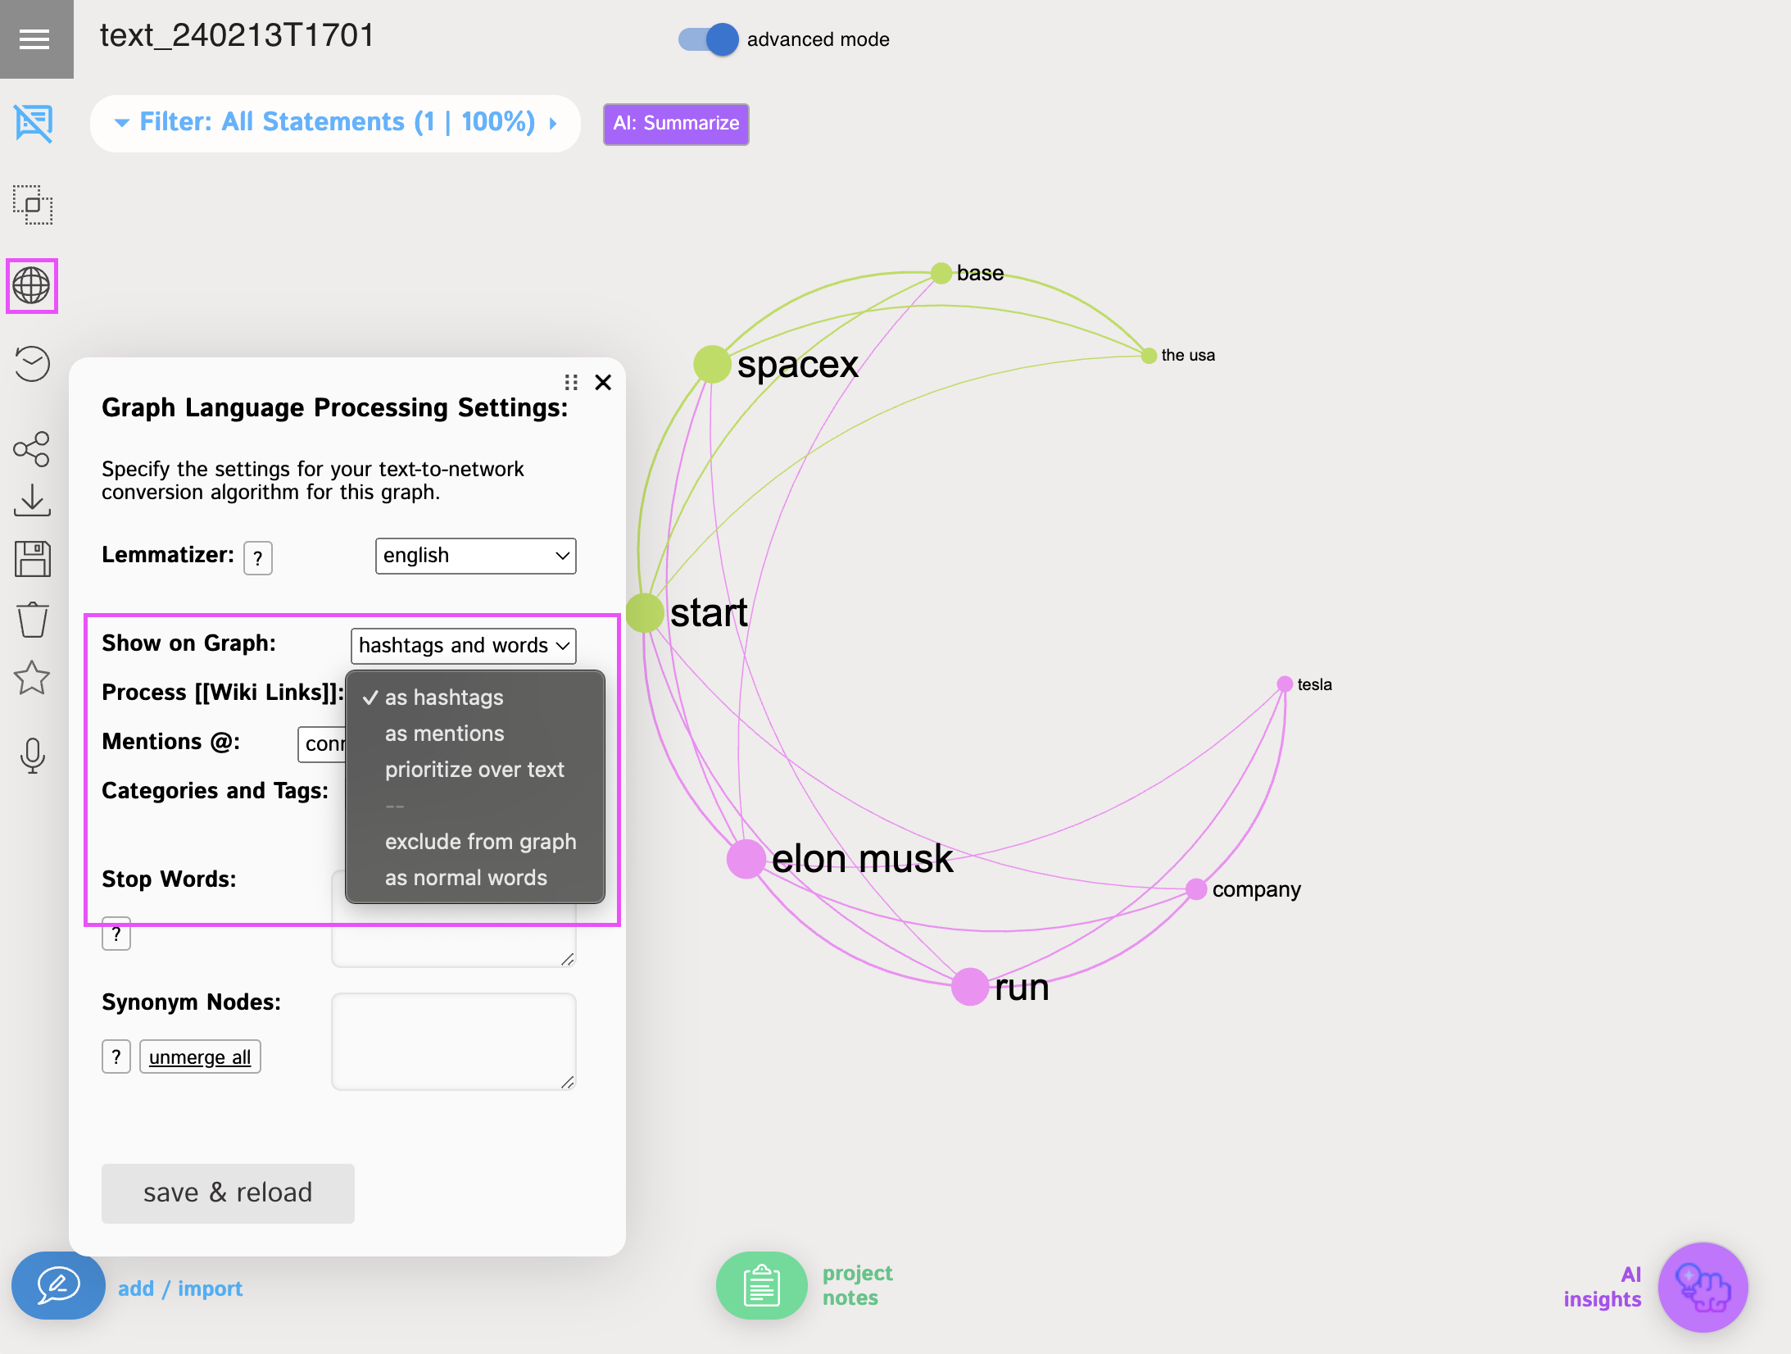Open the globe language settings icon
The height and width of the screenshot is (1354, 1791).
(x=32, y=285)
